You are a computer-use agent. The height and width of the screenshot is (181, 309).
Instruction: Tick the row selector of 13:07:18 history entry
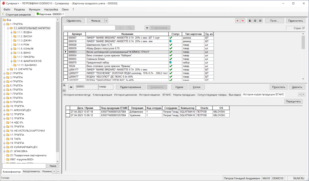(x=68, y=112)
